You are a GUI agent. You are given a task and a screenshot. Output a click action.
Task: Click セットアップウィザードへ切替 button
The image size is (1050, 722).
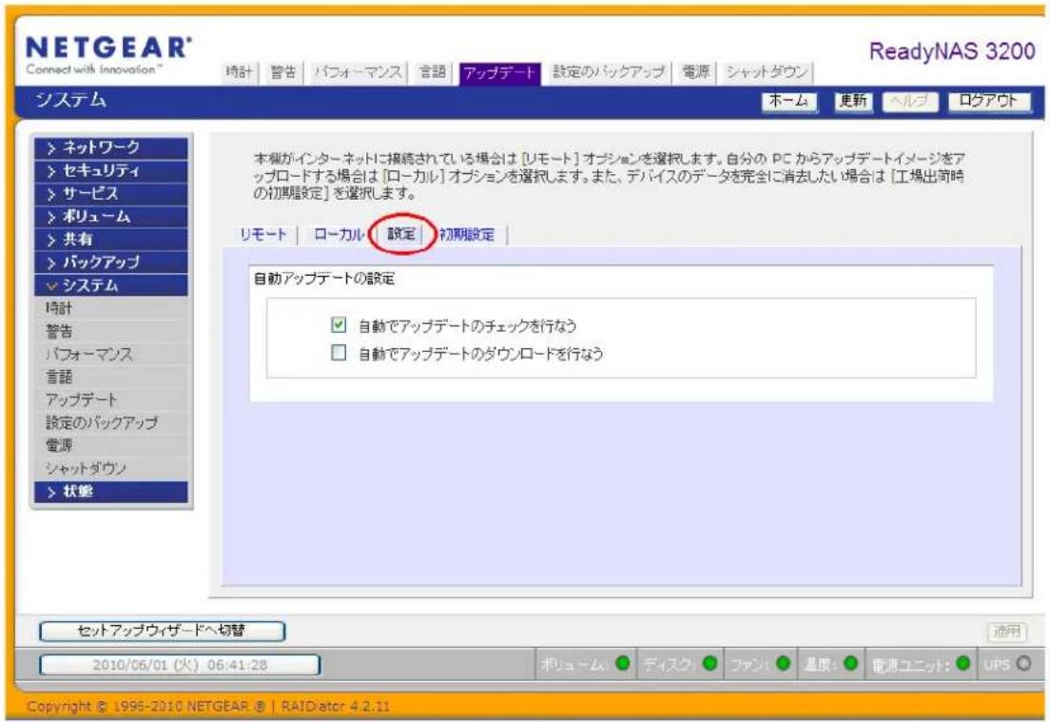pos(162,631)
